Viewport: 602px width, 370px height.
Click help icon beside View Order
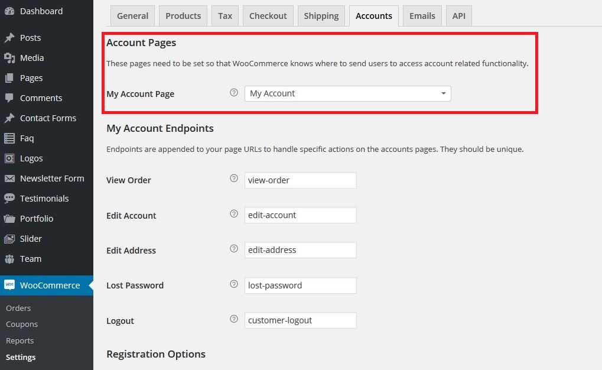coord(234,178)
